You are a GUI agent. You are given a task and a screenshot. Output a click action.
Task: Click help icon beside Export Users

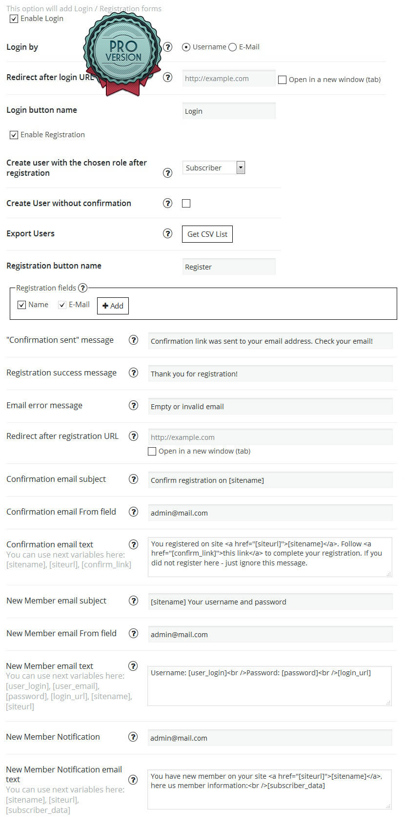(x=168, y=233)
